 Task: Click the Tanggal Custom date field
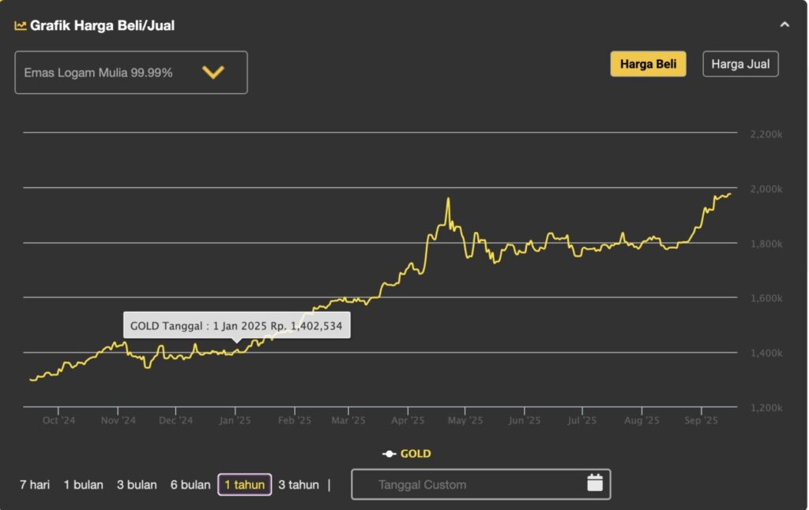[466, 485]
